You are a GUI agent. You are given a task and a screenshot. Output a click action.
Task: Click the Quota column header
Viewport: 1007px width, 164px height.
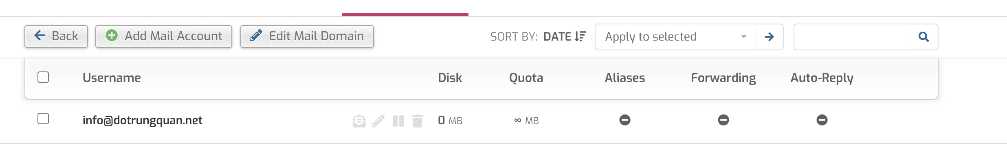(526, 78)
